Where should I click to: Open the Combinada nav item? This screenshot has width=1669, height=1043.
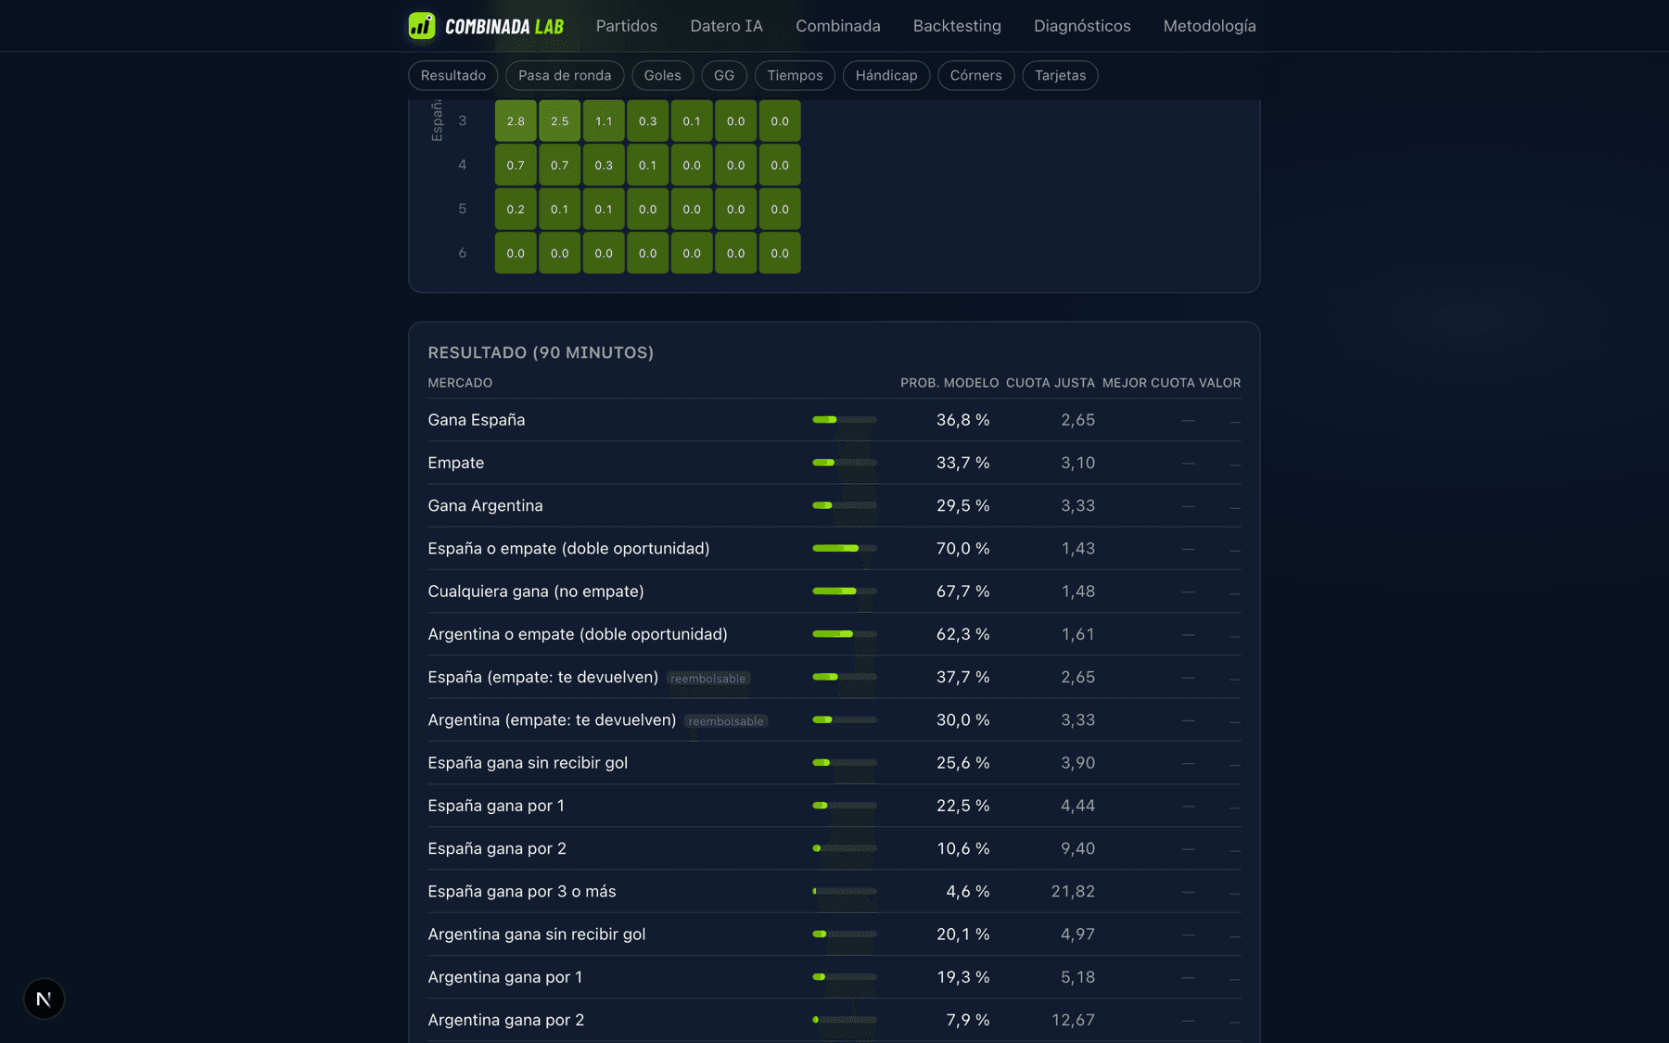point(838,26)
